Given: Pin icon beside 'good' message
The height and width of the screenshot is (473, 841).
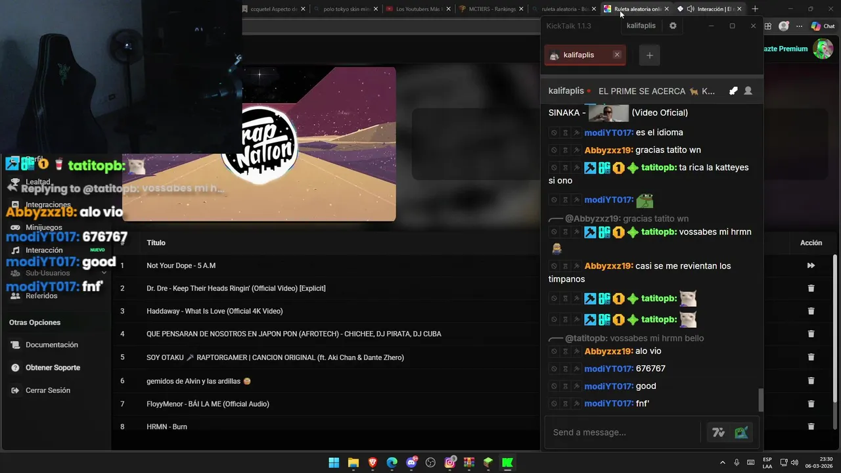Looking at the screenshot, I should coord(576,386).
